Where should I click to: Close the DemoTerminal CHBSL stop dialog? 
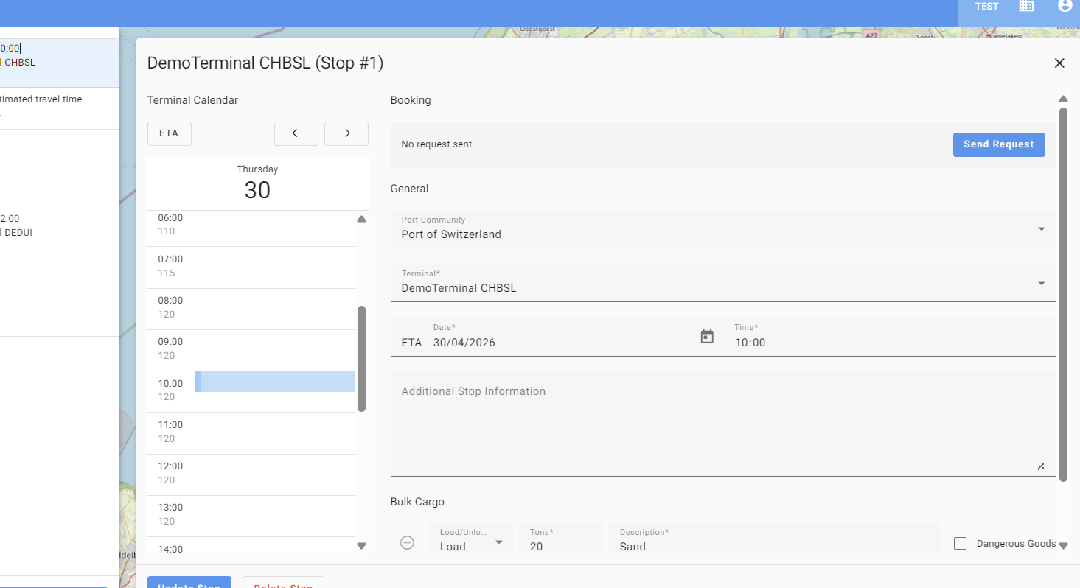(x=1059, y=63)
